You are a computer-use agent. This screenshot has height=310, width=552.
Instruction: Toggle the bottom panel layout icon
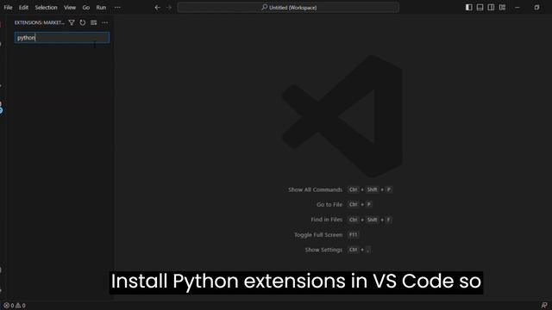(480, 8)
